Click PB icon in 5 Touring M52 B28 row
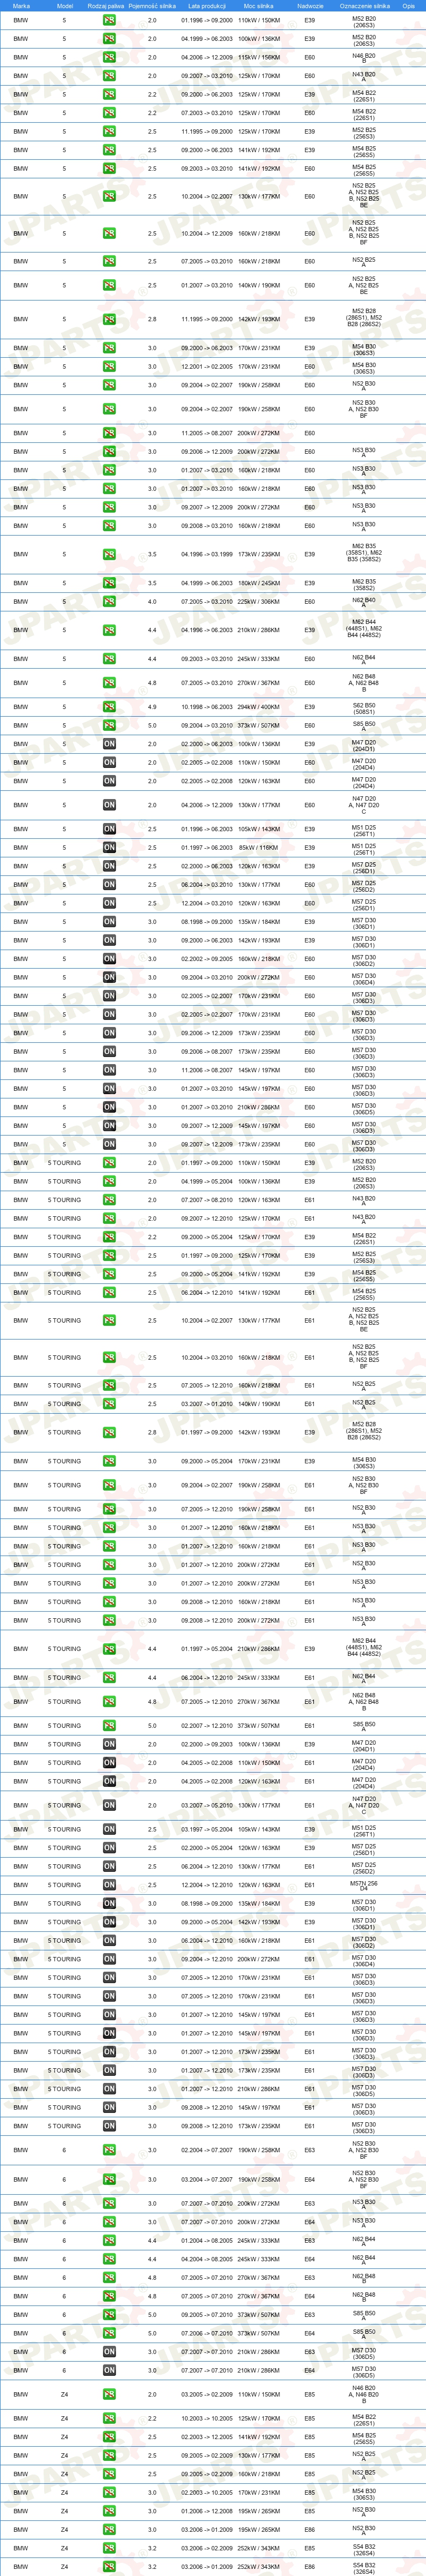The image size is (426, 2576). (109, 1433)
